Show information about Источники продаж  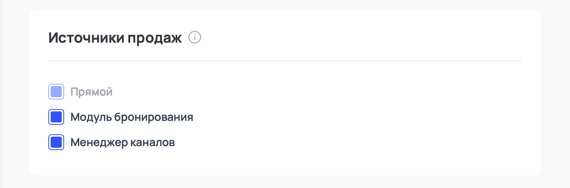pyautogui.click(x=195, y=38)
